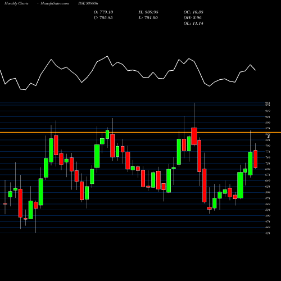
Task: Click the 424 price axis label
Action: tap(268, 233)
